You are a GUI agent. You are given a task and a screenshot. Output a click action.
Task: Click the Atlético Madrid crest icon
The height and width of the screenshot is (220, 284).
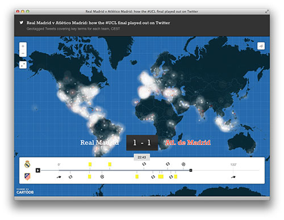(x=27, y=176)
